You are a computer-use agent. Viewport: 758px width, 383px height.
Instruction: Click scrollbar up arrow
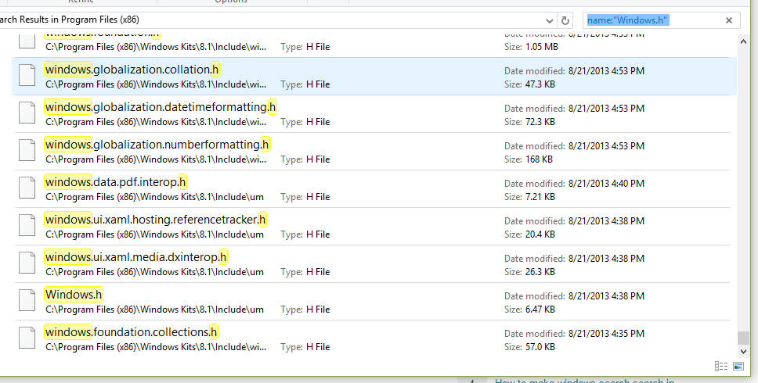coord(743,42)
